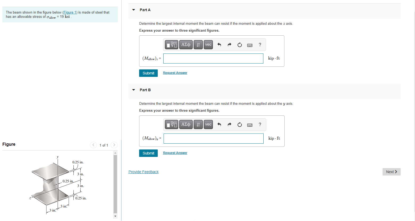Submit the Part A answer
415x221 pixels.
point(148,73)
